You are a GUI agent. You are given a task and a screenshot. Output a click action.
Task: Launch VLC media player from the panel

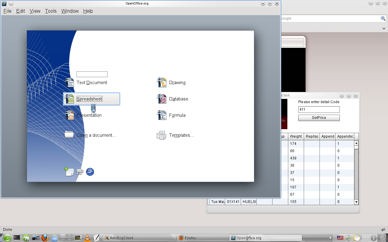coord(87,238)
